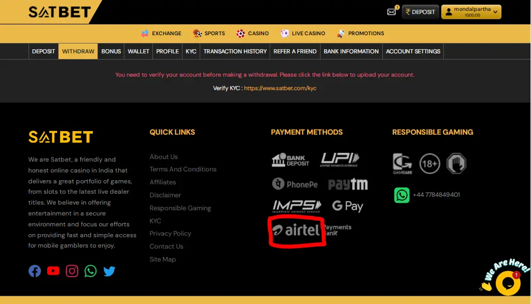Open the live chat bubble widget
Viewport: 531px width, 304px height.
[x=508, y=283]
